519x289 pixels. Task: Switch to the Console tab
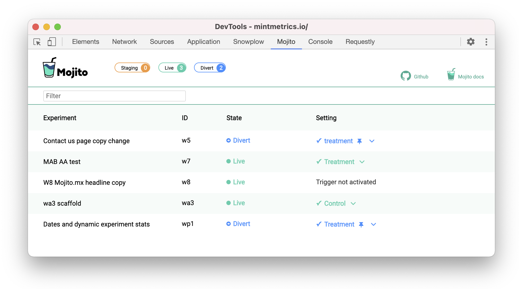(x=320, y=42)
